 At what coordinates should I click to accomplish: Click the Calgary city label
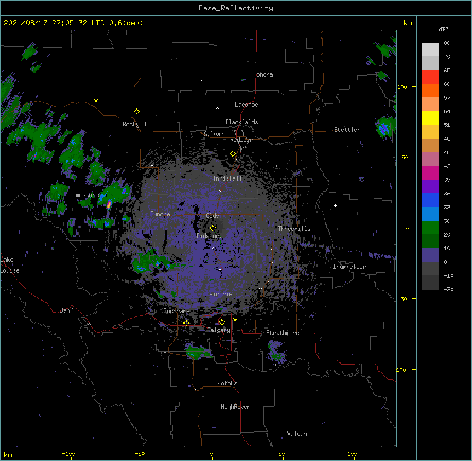click(x=218, y=330)
